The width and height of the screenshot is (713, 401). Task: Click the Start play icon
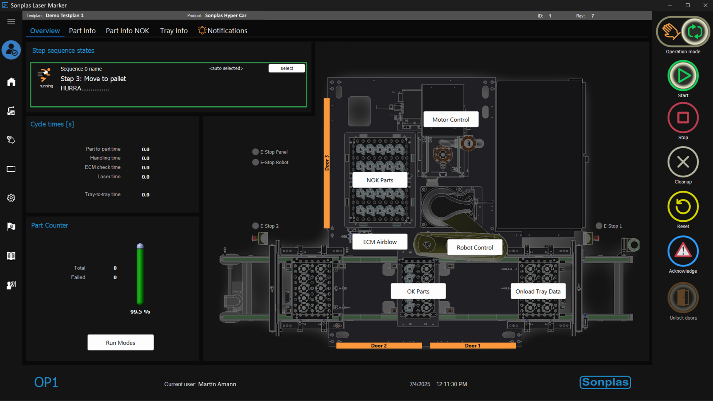pos(683,75)
